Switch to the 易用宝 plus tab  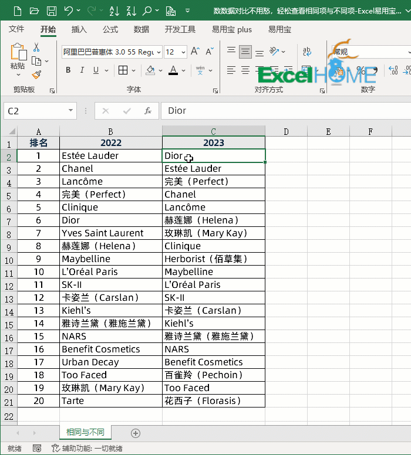tap(232, 29)
